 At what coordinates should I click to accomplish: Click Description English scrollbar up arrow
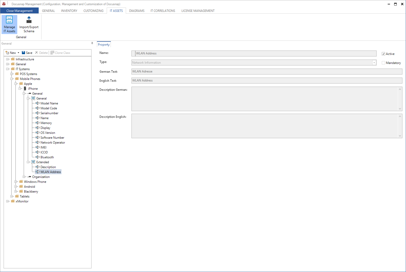click(x=400, y=116)
